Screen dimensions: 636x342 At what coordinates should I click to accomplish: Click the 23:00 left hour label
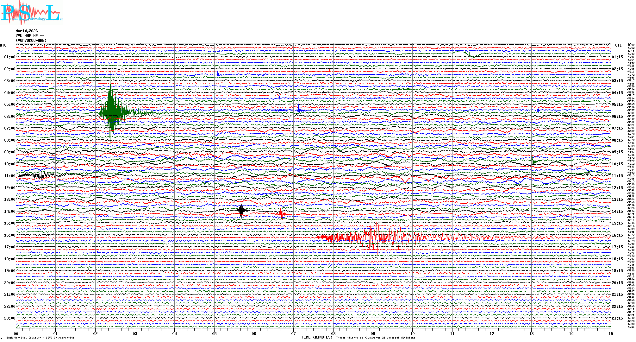tap(9, 318)
